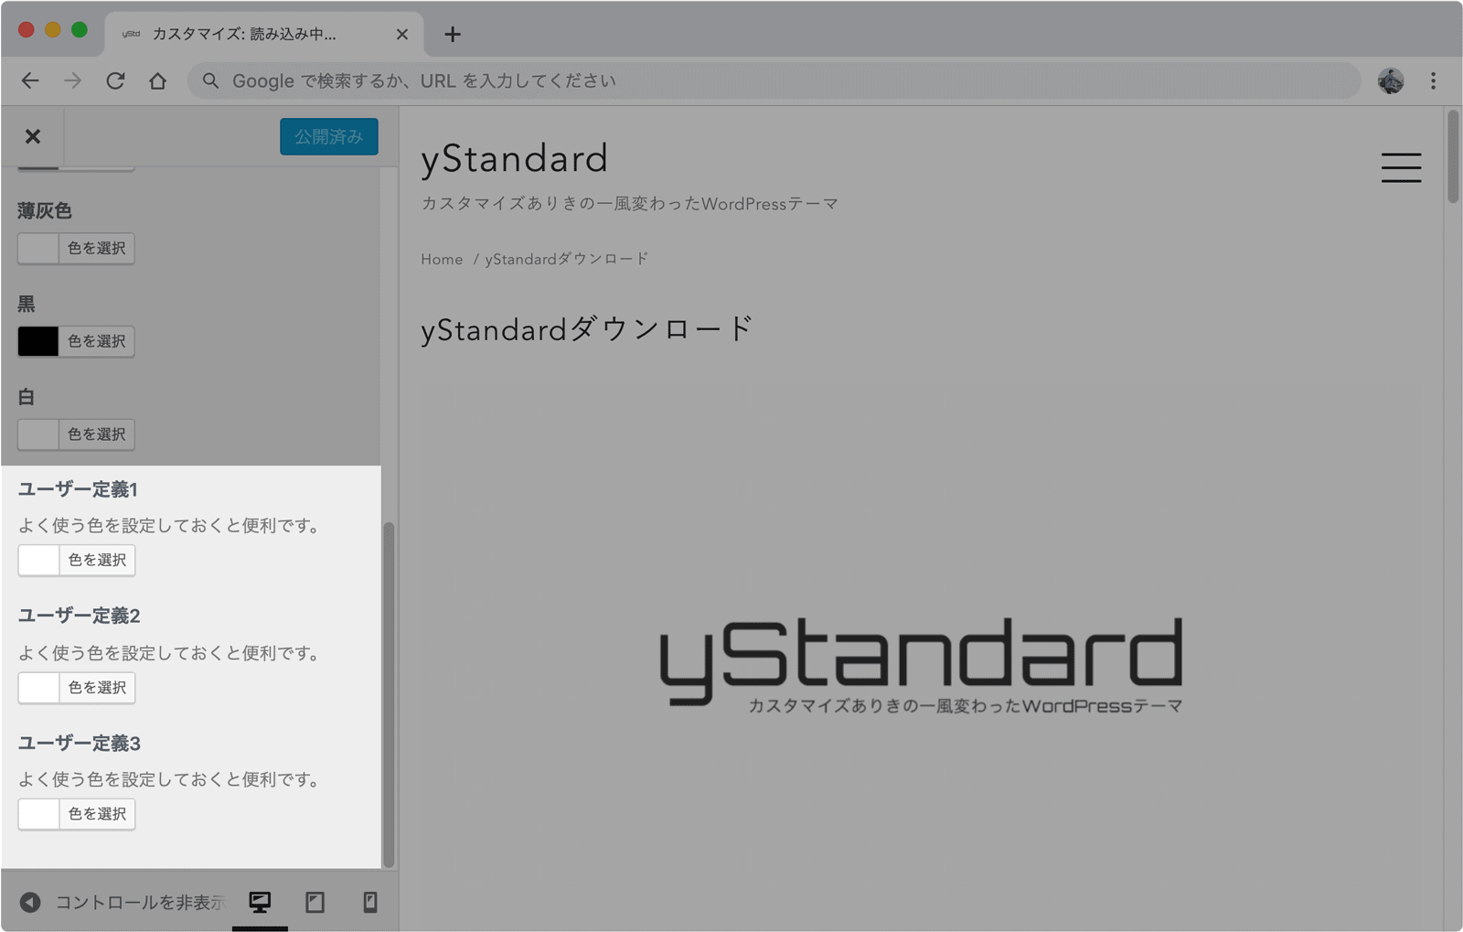
Task: Click the black 黒 color swatch
Action: click(38, 341)
